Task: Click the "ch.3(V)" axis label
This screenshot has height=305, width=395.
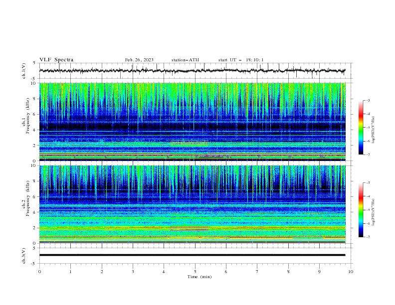Action: [24, 256]
